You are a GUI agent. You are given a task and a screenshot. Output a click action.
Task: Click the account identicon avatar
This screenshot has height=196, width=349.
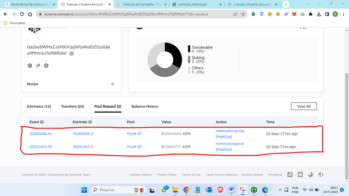click(x=34, y=30)
